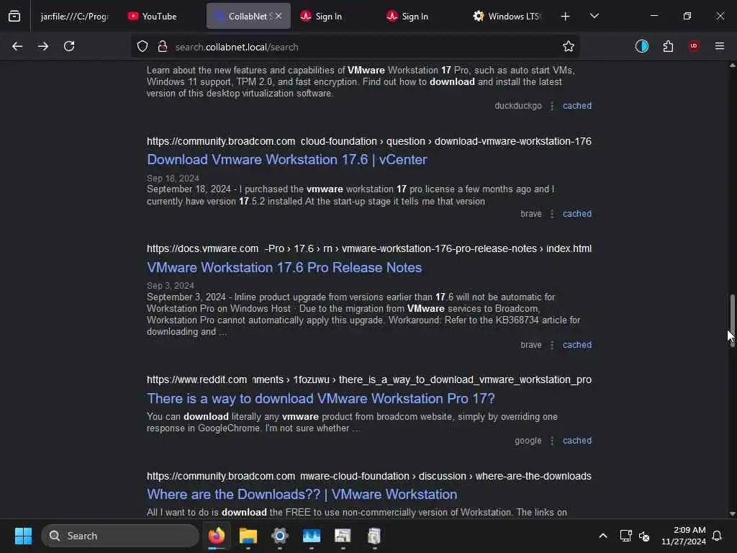This screenshot has width=737, height=553.
Task: Open the Firefox View button in the tab strip
Action: [x=14, y=17]
